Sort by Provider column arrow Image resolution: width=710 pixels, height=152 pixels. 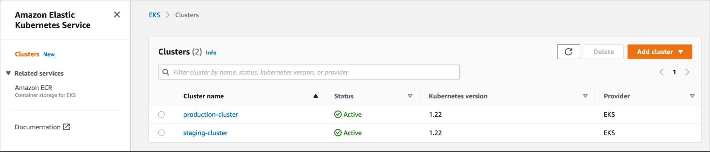(692, 96)
